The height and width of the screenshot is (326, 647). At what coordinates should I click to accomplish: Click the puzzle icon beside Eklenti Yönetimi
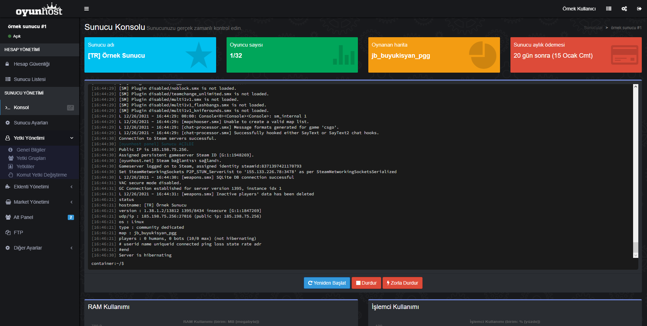[x=8, y=187]
